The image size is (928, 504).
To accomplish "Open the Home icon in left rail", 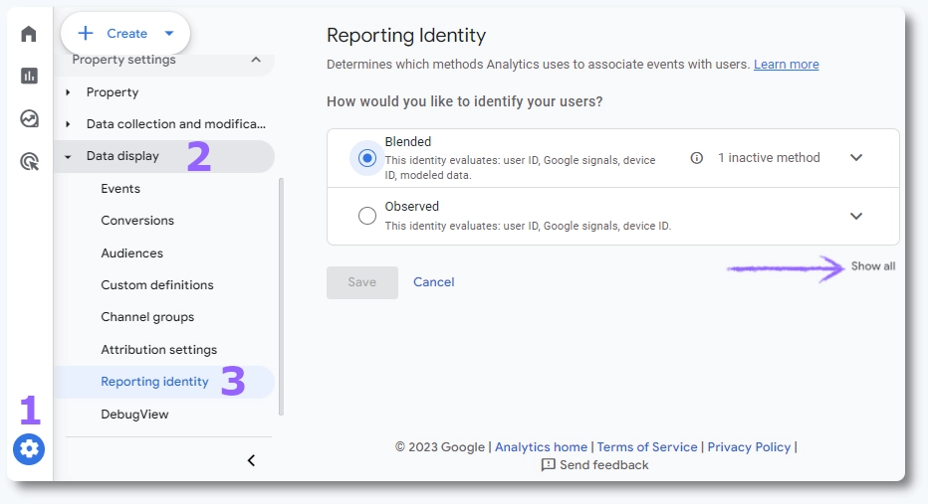I will pos(29,35).
